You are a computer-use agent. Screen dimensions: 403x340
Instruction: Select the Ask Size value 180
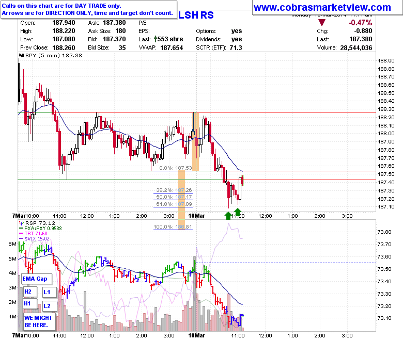pyautogui.click(x=120, y=31)
